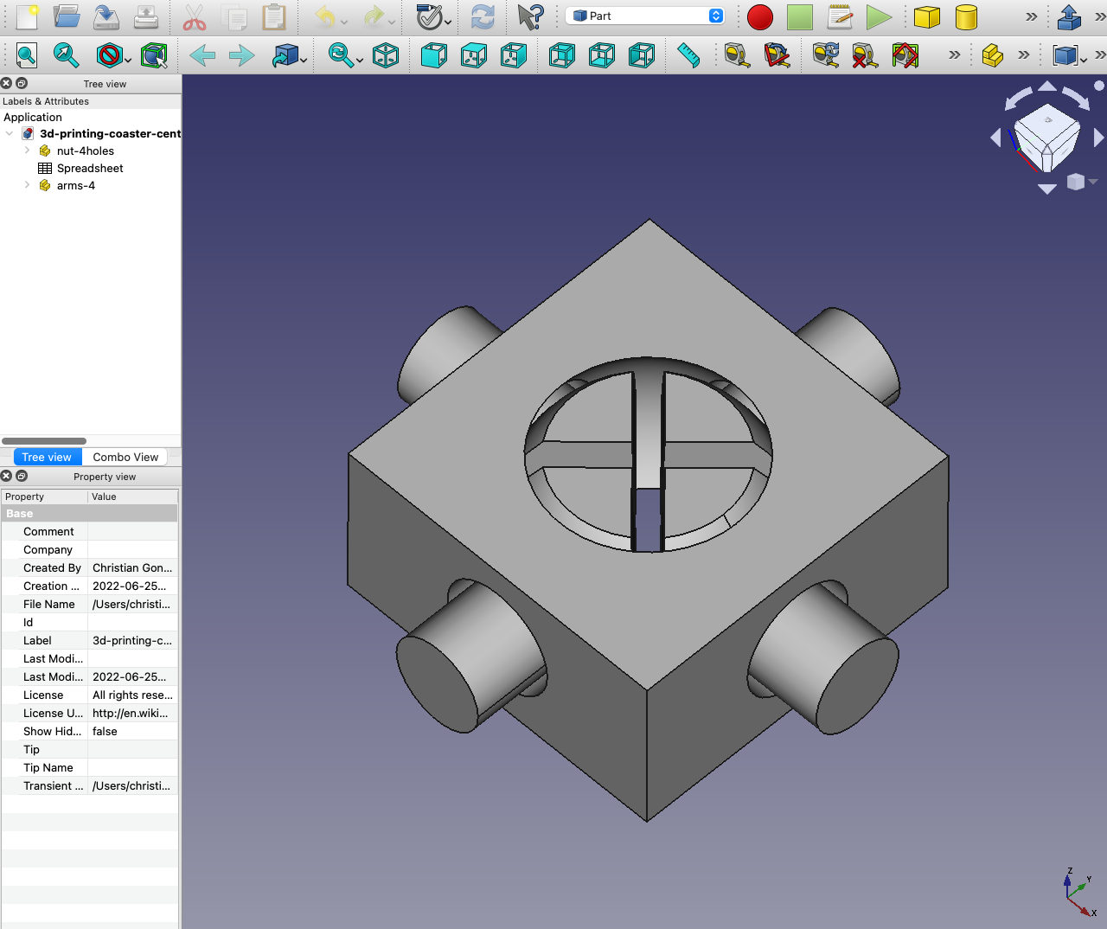Open a file with the folder icon
Viewport: 1107px width, 929px height.
(x=67, y=16)
